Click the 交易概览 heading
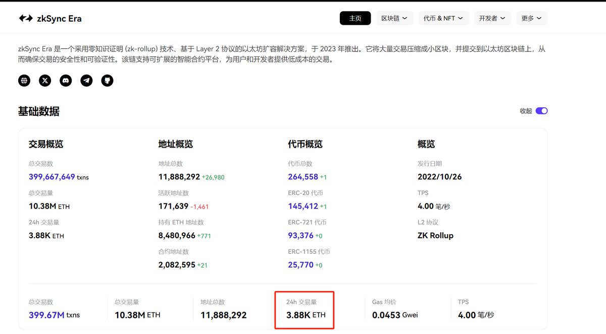The width and height of the screenshot is (606, 334). (46, 144)
